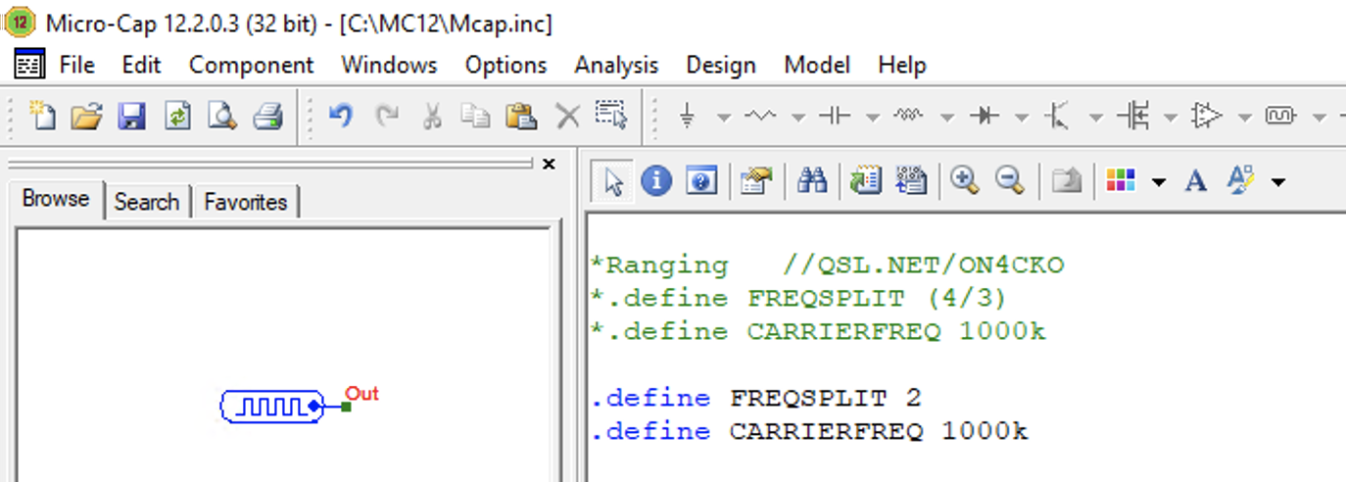Switch to the Browse tab
Screen dimensions: 1346x482
pyautogui.click(x=57, y=199)
